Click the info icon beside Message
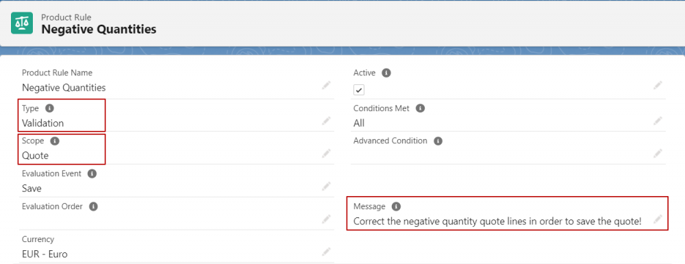The height and width of the screenshot is (264, 685). pyautogui.click(x=396, y=206)
